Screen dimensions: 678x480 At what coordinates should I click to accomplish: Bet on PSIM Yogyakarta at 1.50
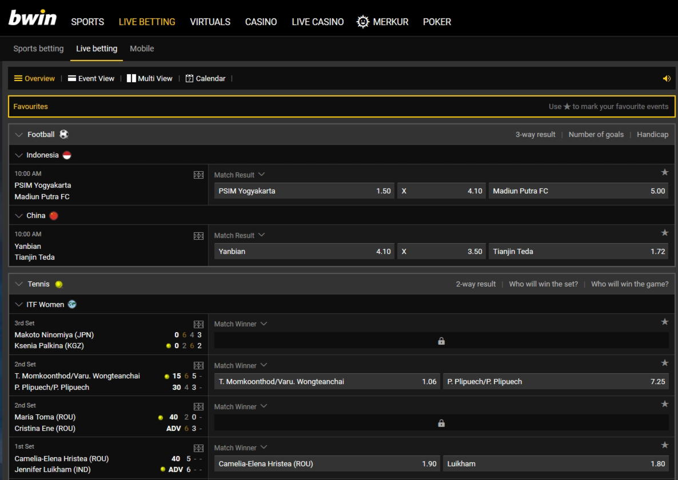[304, 191]
